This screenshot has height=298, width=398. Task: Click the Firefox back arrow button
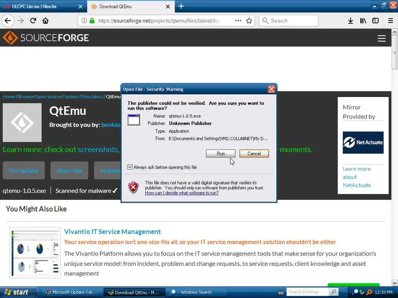coord(8,21)
